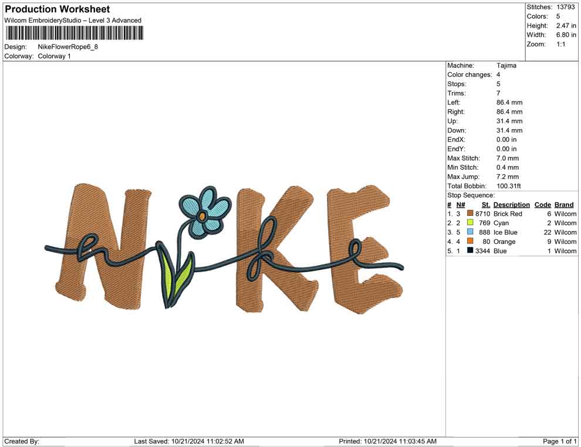Click the 'Stops:' label

click(x=457, y=84)
